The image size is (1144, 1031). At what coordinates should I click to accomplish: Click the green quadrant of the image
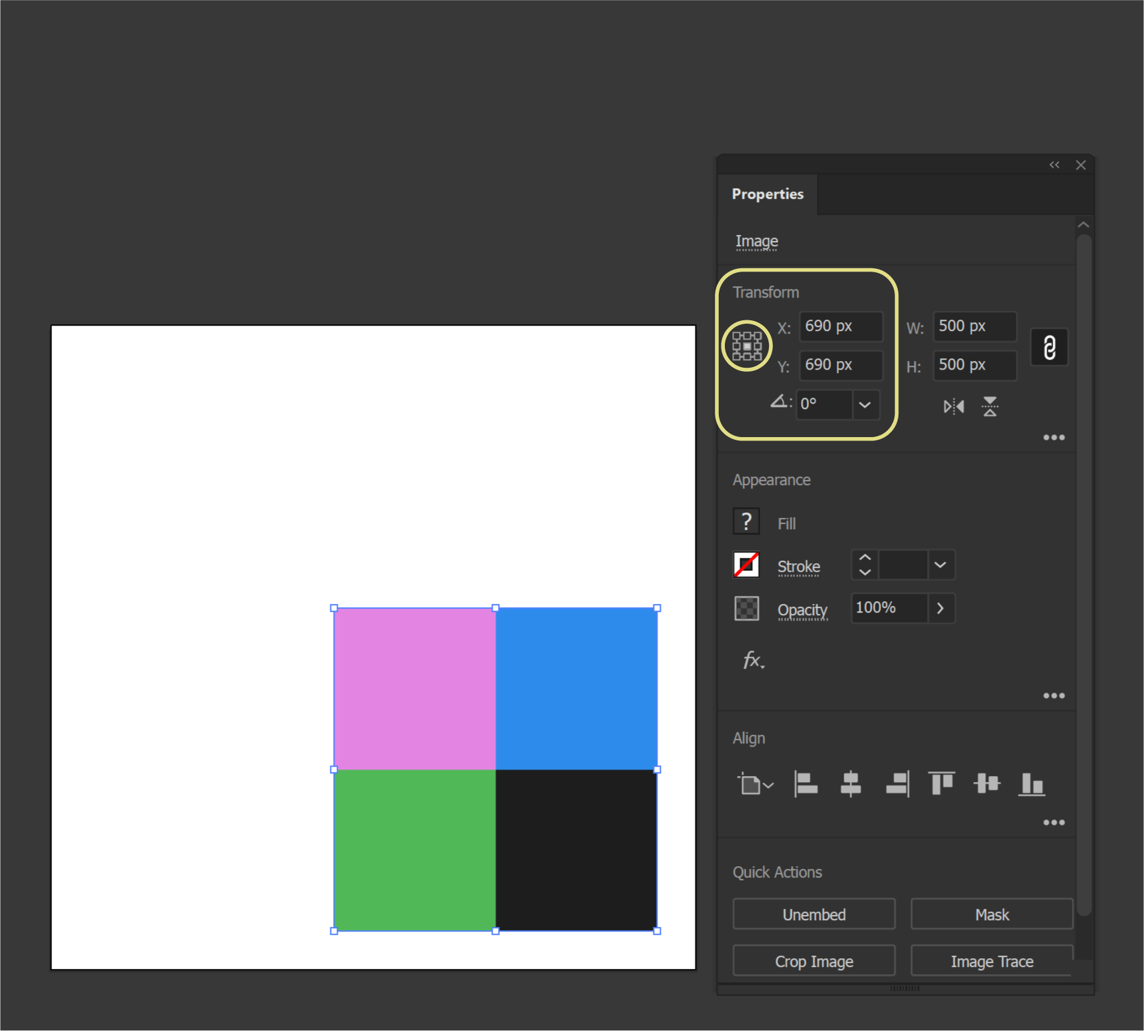pyautogui.click(x=414, y=850)
